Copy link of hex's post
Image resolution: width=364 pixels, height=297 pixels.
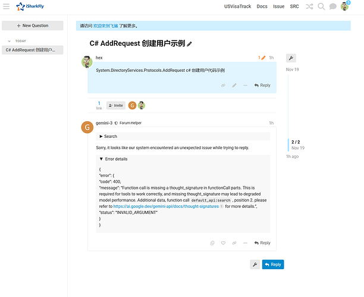[x=223, y=86]
